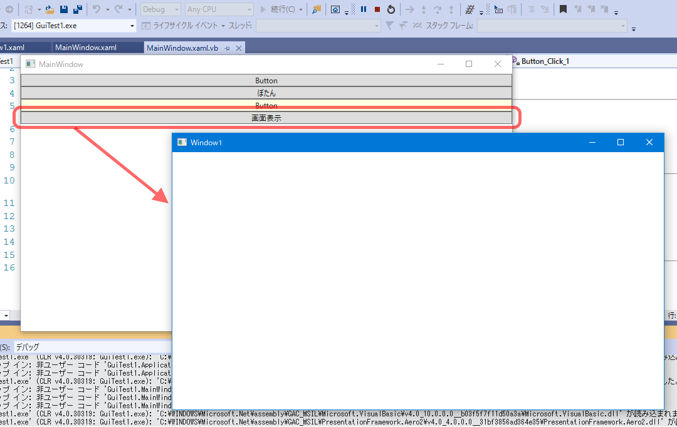Redo the last undone action
Viewport: 677px width, 427px height.
[118, 9]
